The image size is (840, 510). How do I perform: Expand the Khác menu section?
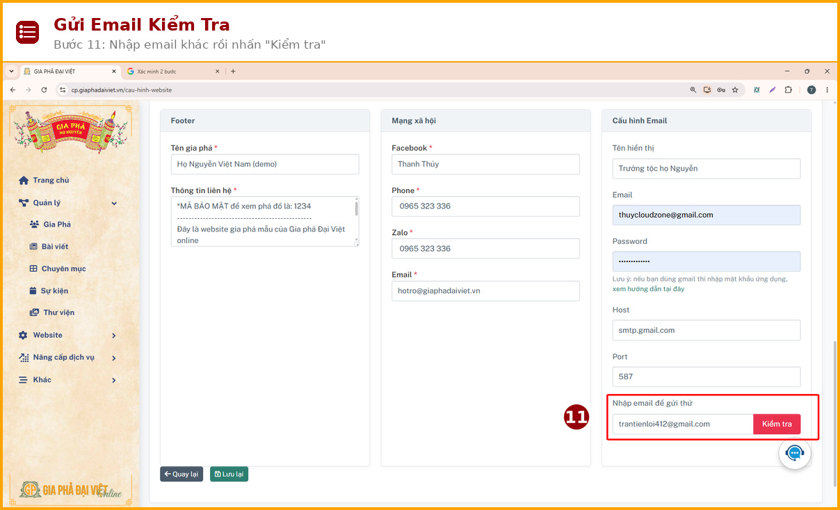click(x=68, y=380)
